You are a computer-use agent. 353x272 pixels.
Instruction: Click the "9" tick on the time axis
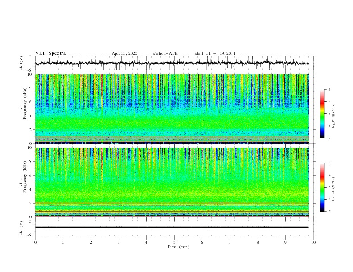tap(285, 242)
